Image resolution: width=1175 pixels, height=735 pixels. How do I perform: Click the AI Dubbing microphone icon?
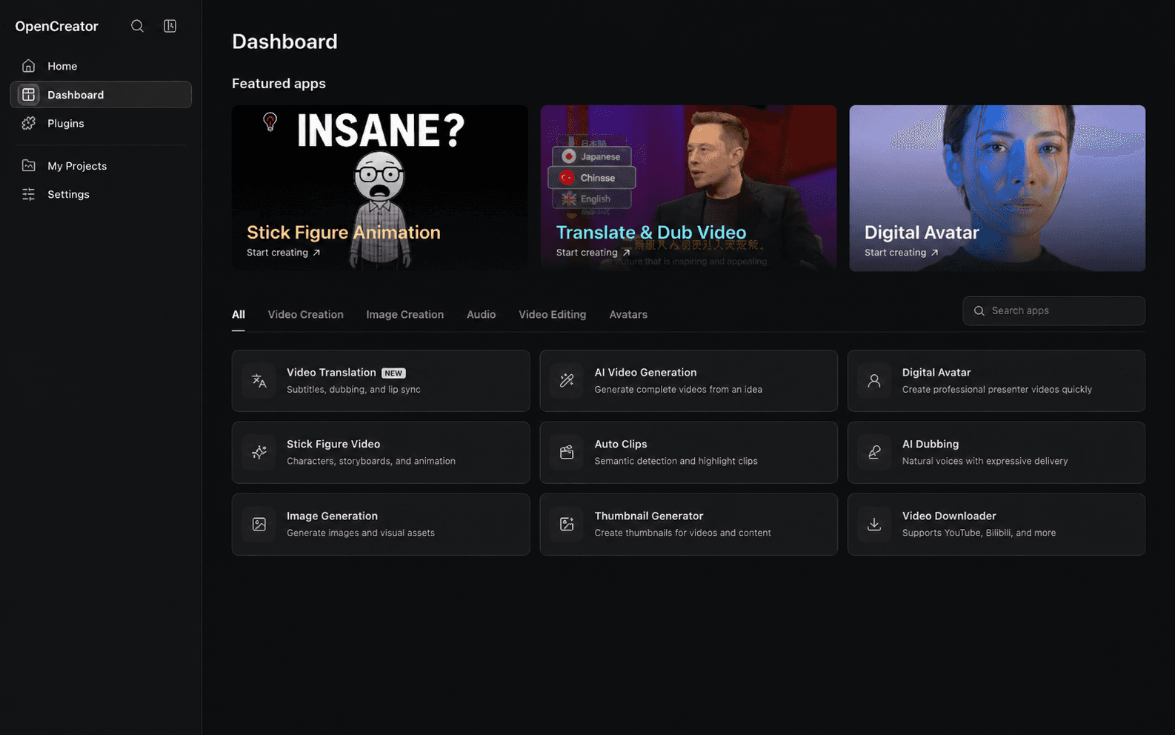pos(874,452)
